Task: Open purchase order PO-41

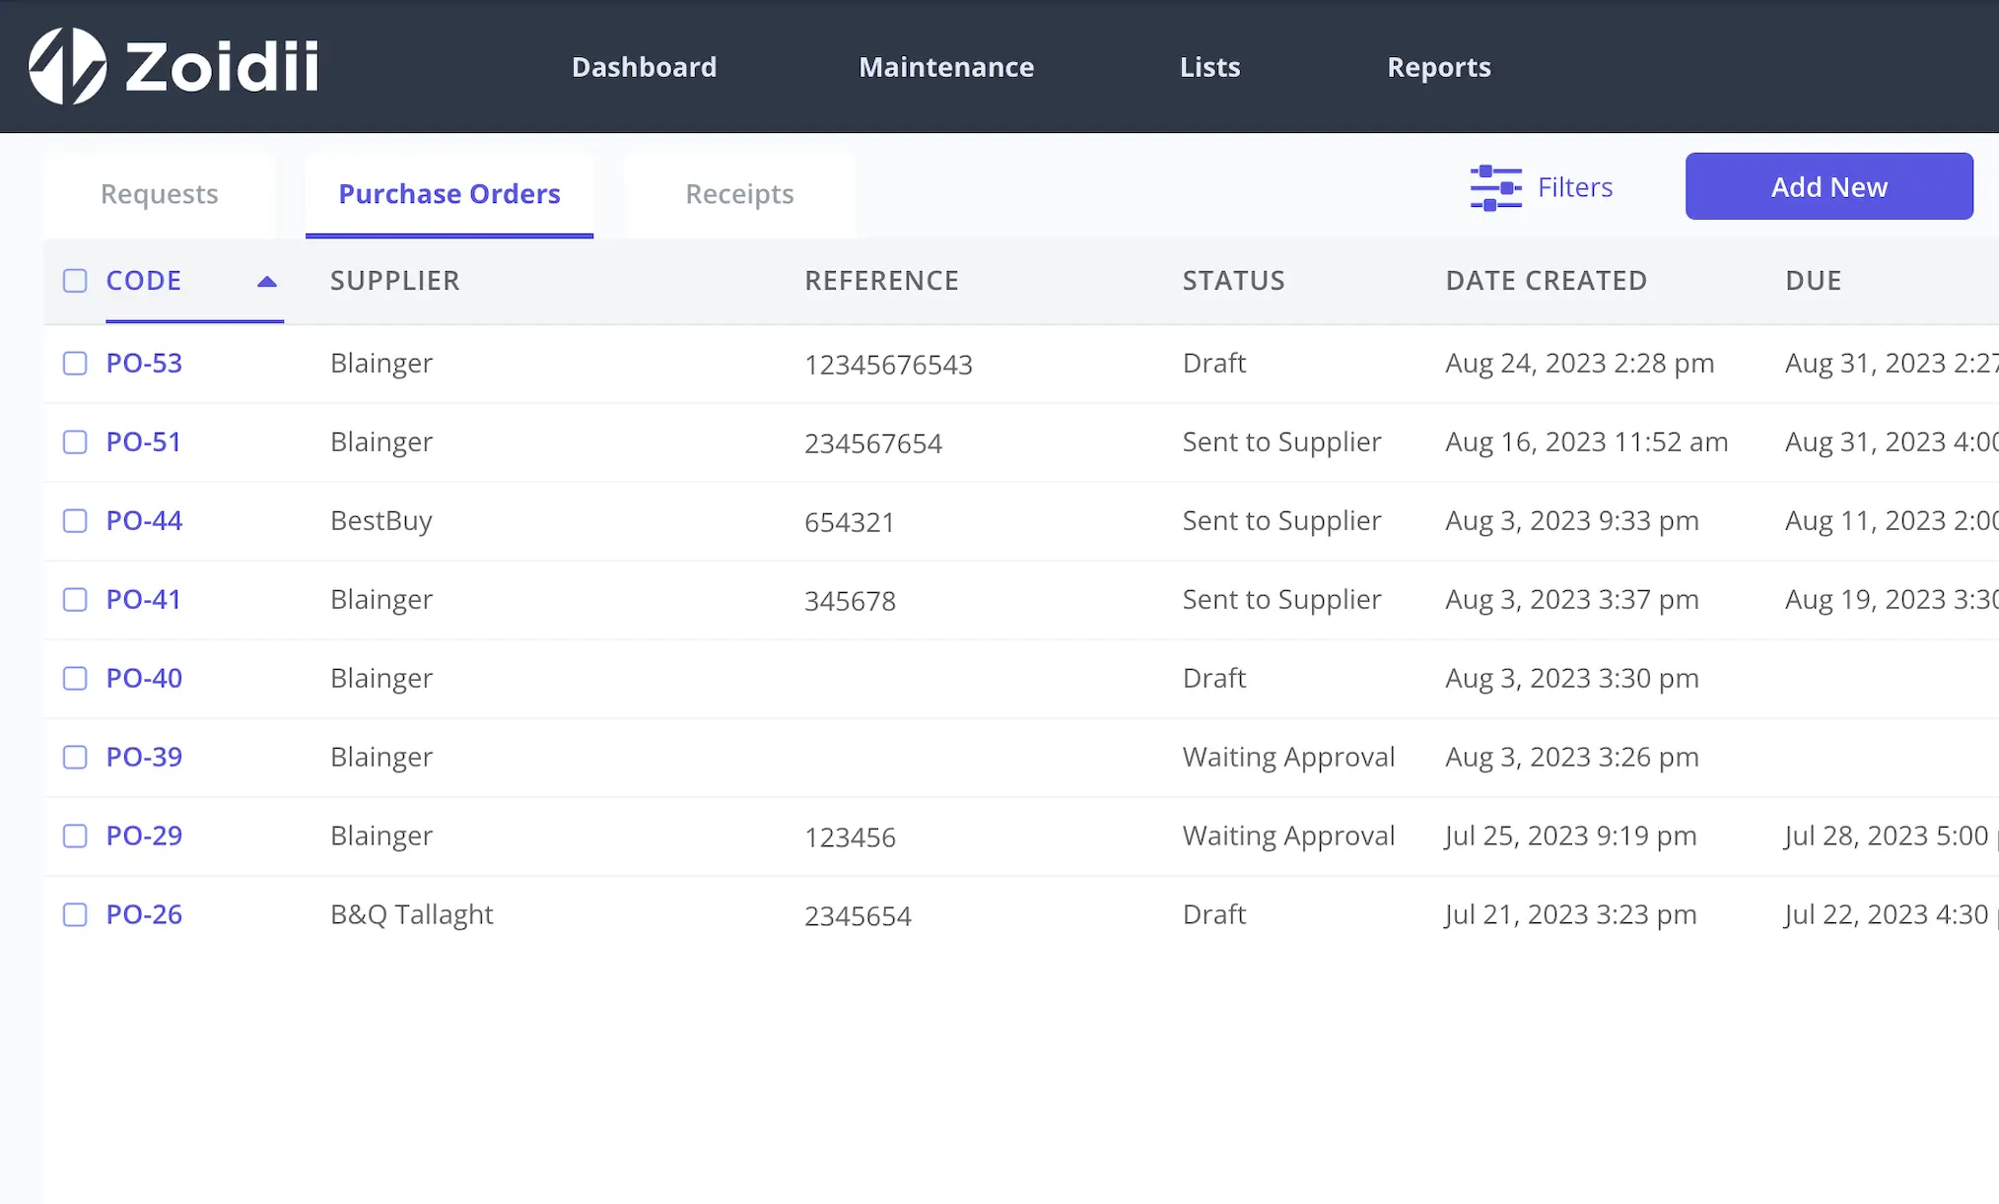Action: click(x=144, y=600)
